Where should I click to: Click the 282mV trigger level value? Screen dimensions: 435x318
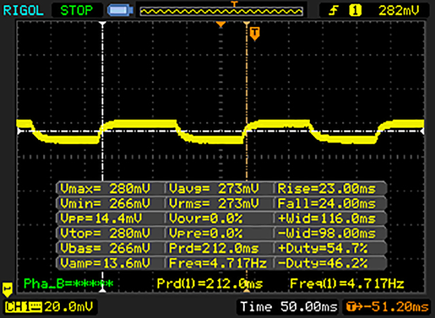399,11
